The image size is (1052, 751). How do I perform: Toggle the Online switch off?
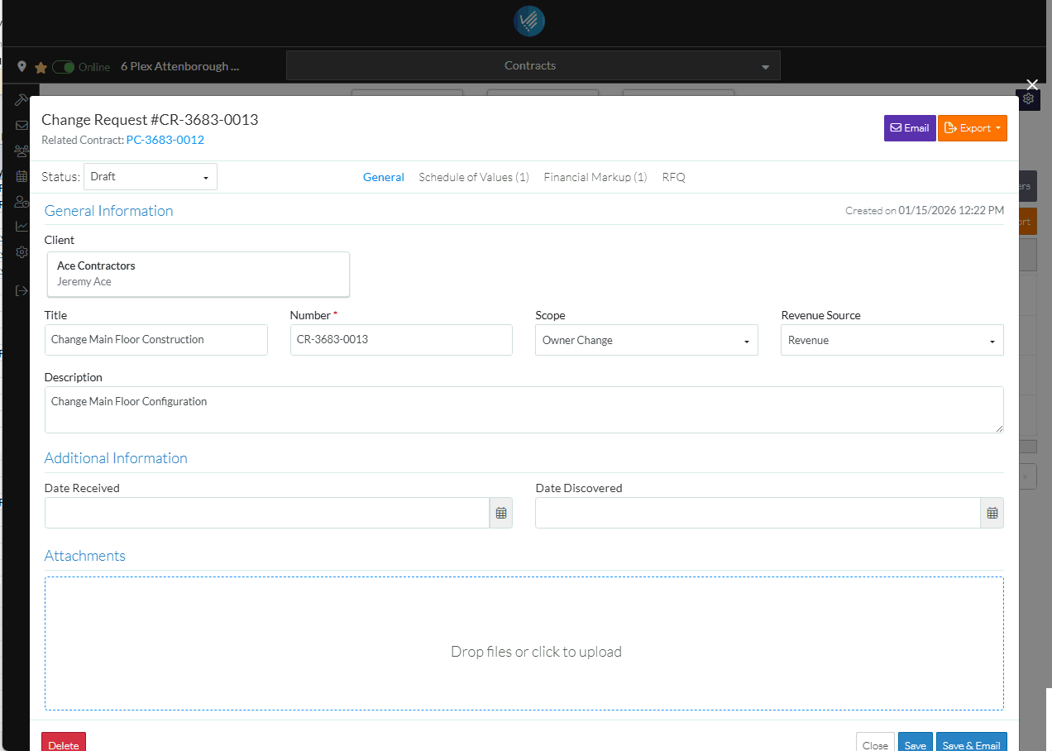63,67
